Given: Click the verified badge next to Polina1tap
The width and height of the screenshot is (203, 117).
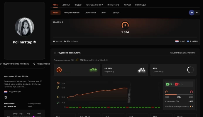Looking at the screenshot, I should [35, 42].
